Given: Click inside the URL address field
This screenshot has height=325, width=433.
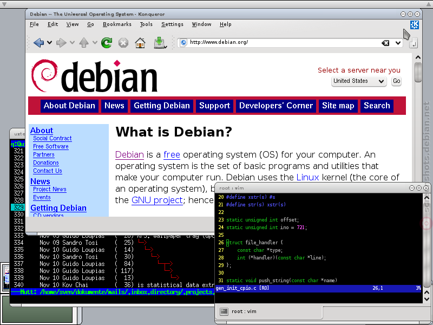Looking at the screenshot, I should (x=285, y=42).
